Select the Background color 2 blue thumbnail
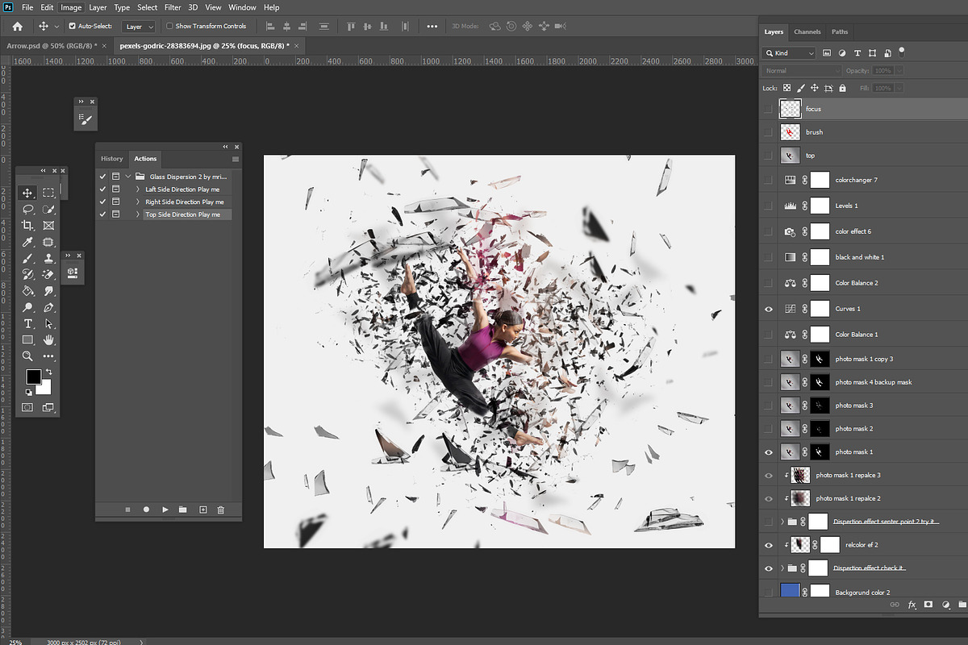This screenshot has width=968, height=645. tap(791, 592)
